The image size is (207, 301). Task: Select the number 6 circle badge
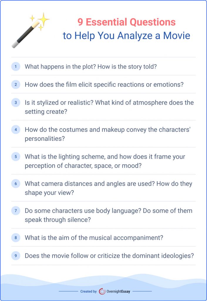(16, 184)
